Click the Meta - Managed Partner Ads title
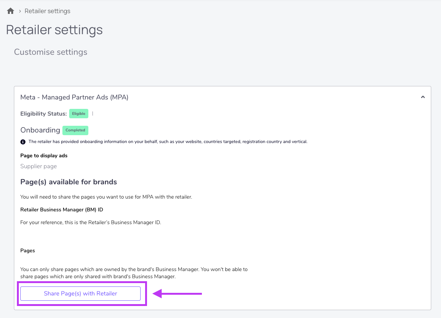This screenshot has width=441, height=318. (x=74, y=97)
